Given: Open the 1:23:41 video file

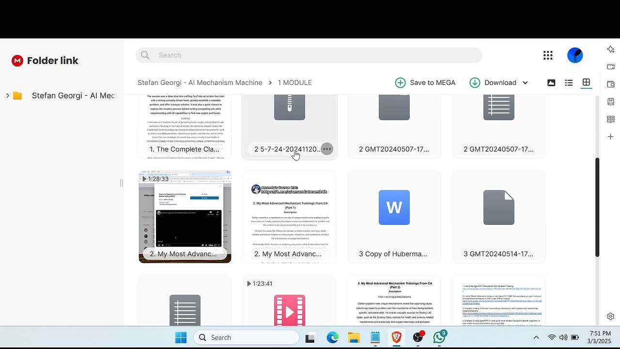Looking at the screenshot, I should point(290,301).
